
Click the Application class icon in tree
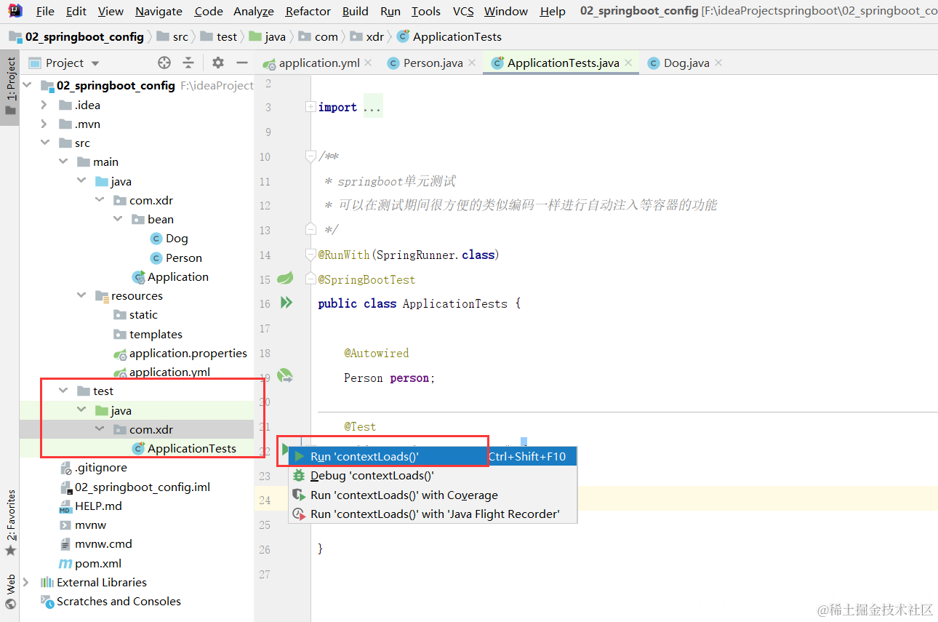coord(138,277)
